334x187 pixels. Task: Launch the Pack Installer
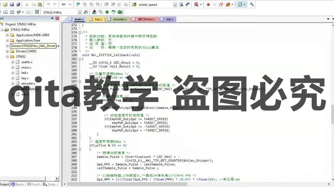click(x=120, y=12)
